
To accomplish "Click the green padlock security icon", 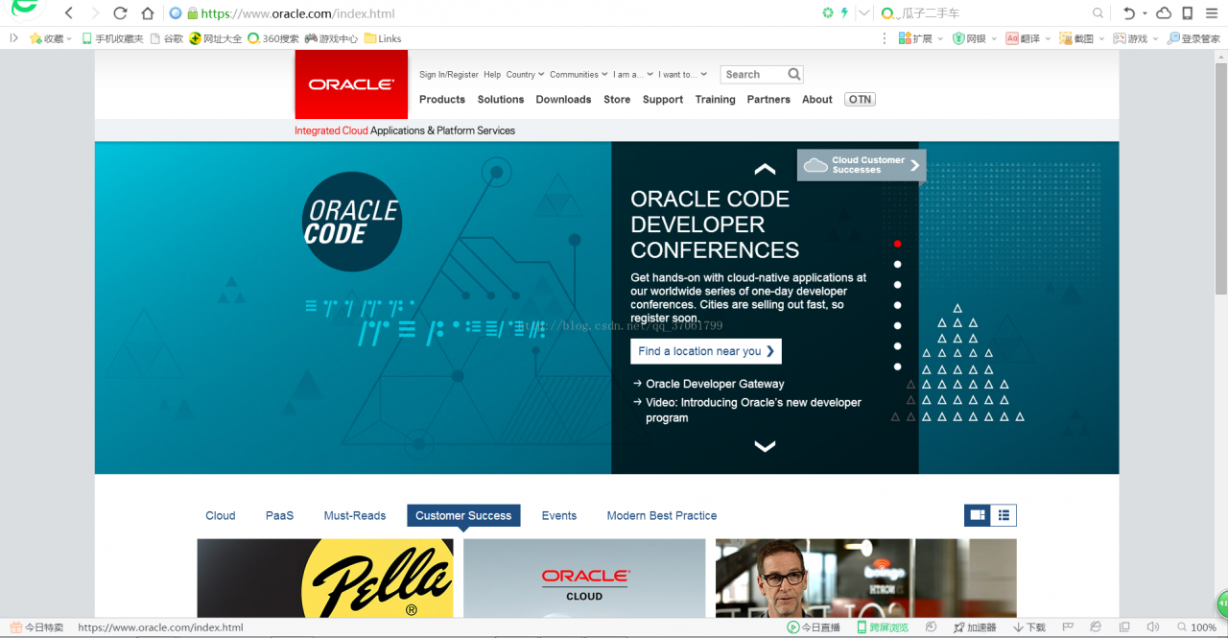I will tap(193, 13).
